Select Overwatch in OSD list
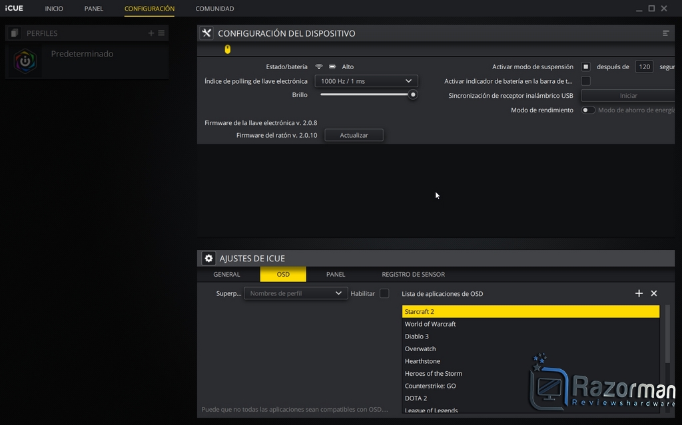The height and width of the screenshot is (425, 682). pos(531,349)
